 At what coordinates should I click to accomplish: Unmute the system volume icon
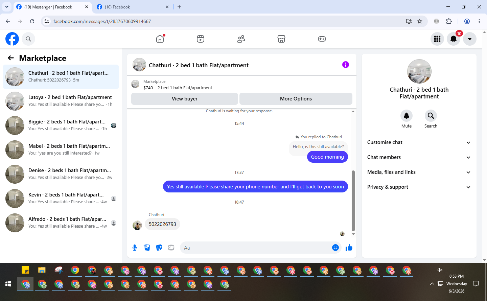pos(440,270)
